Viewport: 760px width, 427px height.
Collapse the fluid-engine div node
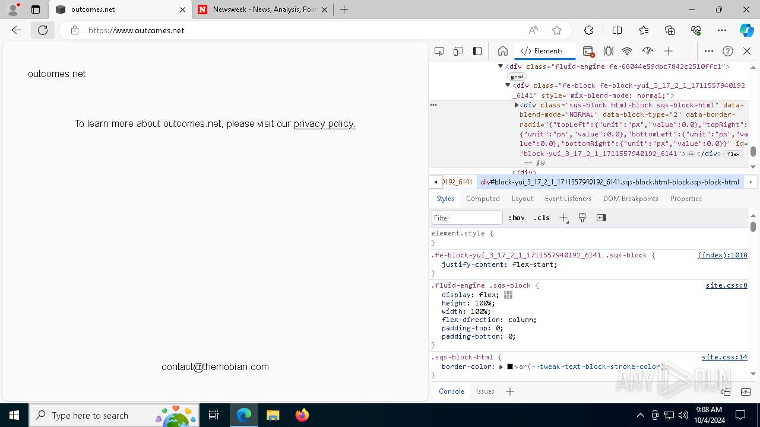coord(501,66)
